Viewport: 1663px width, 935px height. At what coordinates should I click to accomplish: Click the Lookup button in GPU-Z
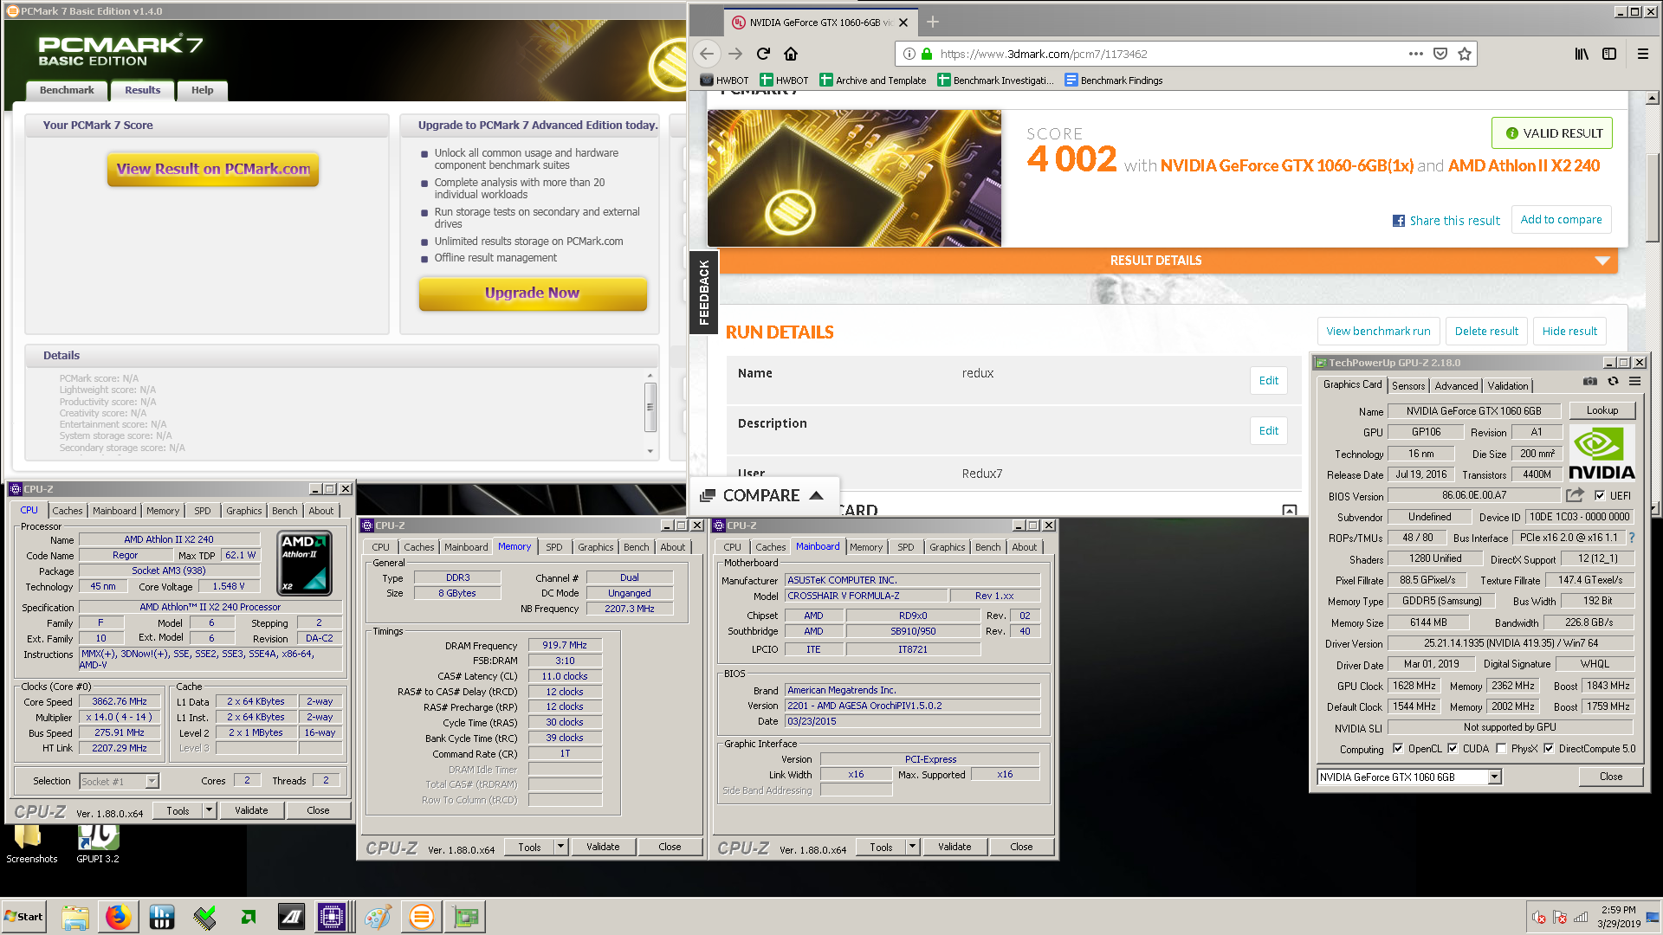click(1602, 410)
